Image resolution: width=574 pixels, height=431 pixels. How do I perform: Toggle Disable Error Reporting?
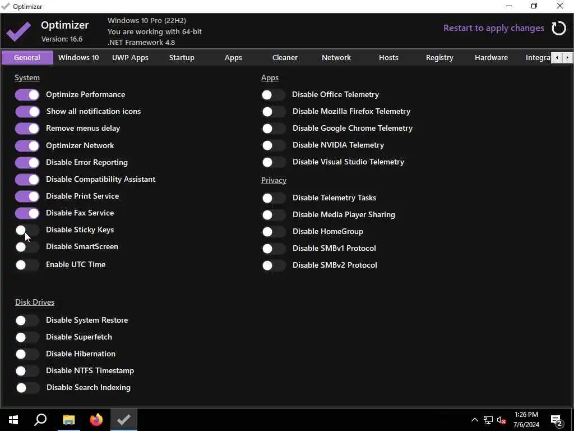coord(27,163)
